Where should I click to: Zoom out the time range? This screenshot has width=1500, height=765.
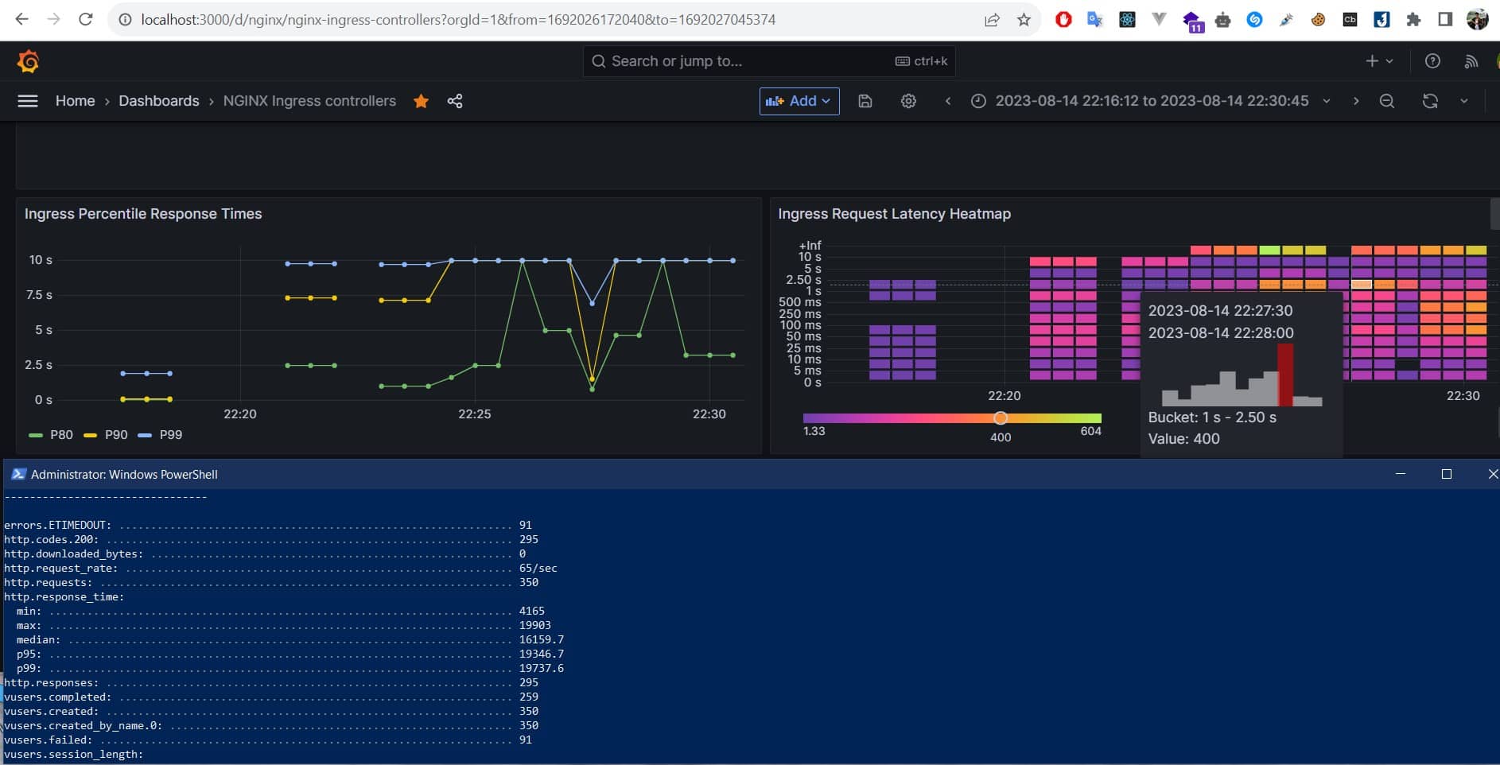1387,101
